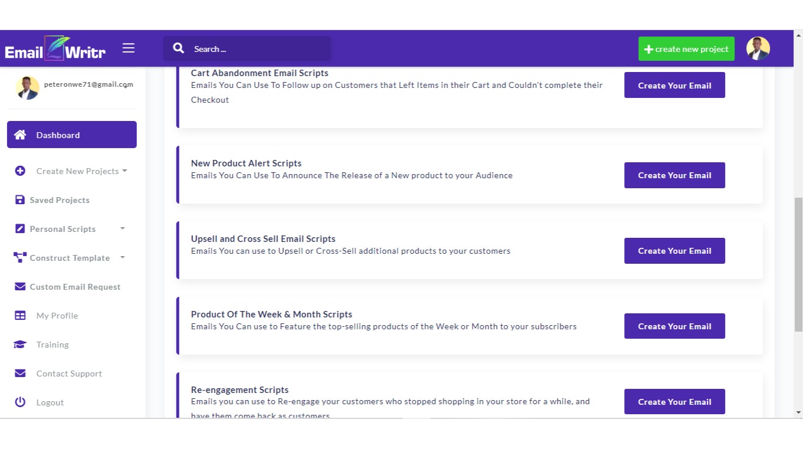Open the Training section
The image size is (803, 452).
pos(53,345)
